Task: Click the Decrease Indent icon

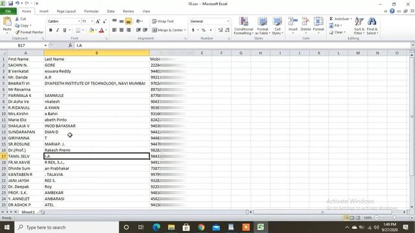Action: [138, 30]
